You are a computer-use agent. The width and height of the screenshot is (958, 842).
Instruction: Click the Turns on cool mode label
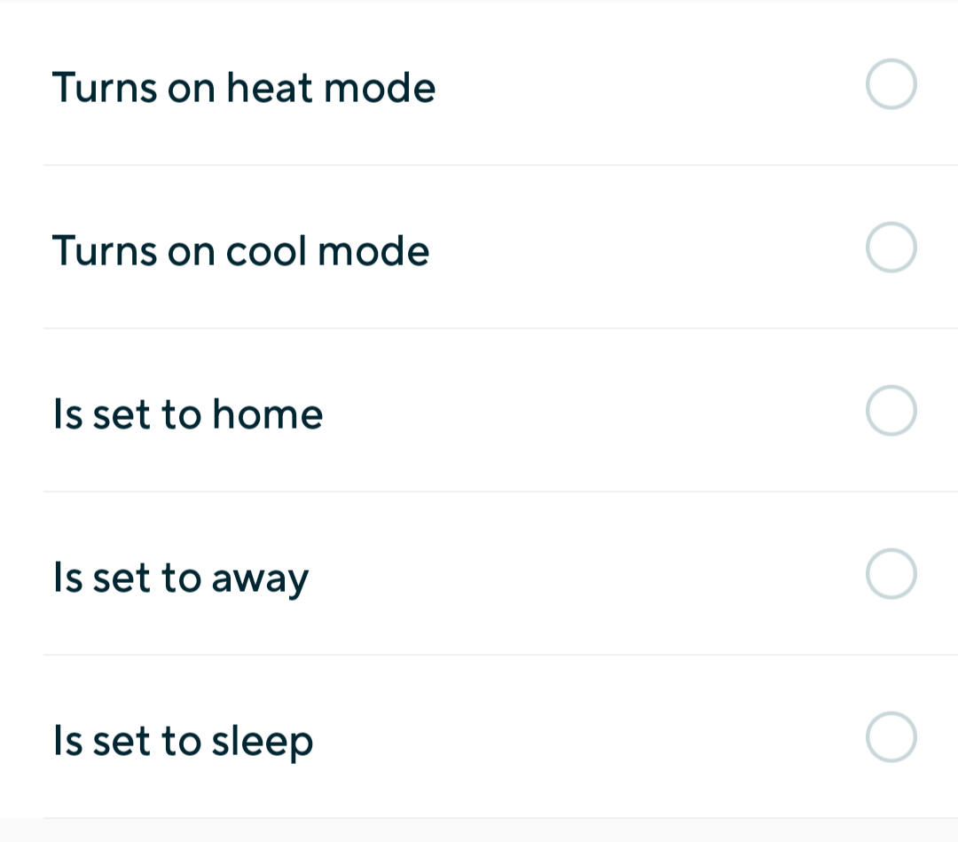coord(240,250)
